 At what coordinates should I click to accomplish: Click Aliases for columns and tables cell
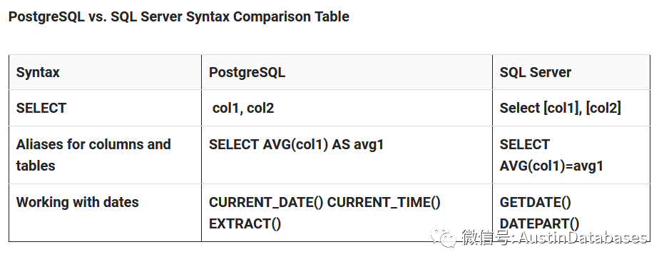pyautogui.click(x=93, y=155)
